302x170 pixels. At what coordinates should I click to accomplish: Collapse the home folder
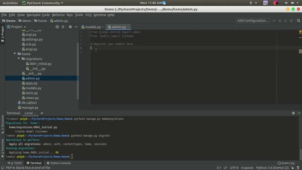click(x=15, y=54)
